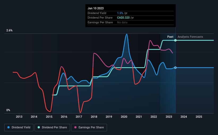
Task: Select the 2016 label on the x-axis
Action: [64, 117]
